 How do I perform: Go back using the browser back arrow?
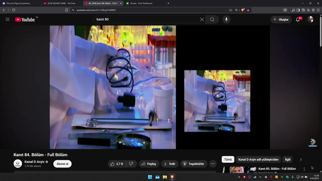4,10
